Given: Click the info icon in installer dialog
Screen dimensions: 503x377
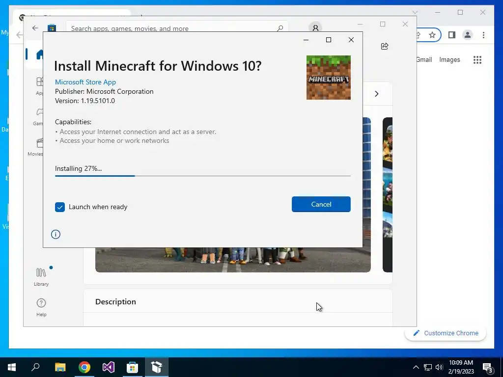Looking at the screenshot, I should [56, 234].
